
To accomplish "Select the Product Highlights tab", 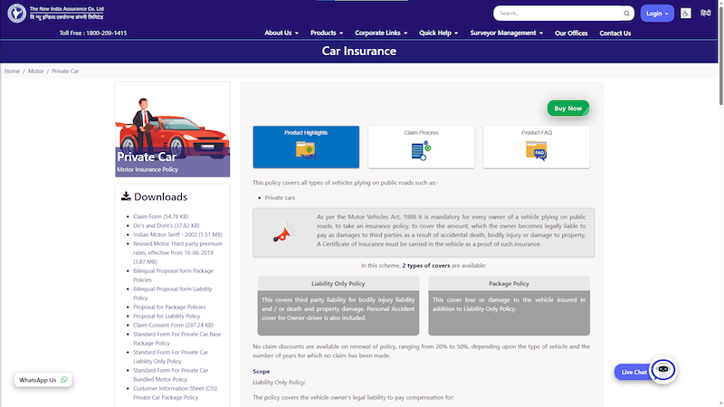I will click(x=306, y=147).
